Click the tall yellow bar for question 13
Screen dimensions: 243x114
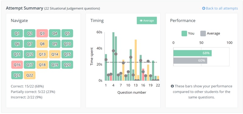tap(135, 60)
